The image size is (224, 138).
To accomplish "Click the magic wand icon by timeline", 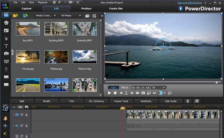I will coord(5,134).
